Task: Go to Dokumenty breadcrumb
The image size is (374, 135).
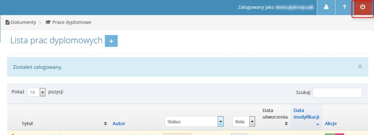Action: click(21, 22)
